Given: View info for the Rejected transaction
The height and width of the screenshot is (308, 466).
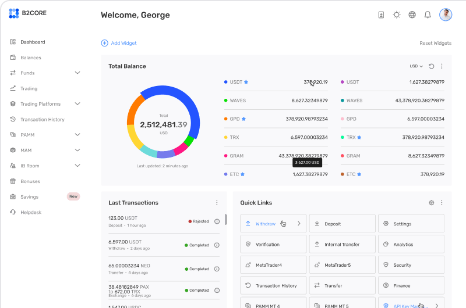Looking at the screenshot, I should coord(217,221).
